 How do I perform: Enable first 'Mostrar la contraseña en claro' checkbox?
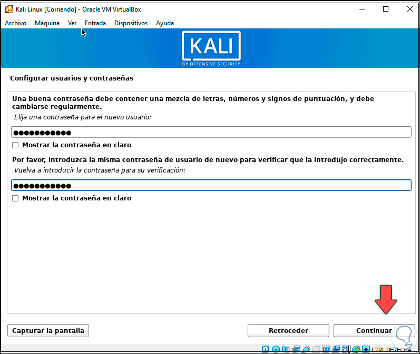tap(15, 145)
